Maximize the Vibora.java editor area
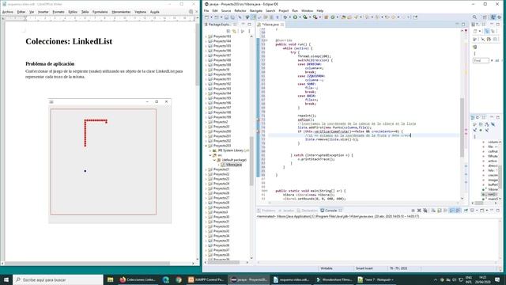This screenshot has height=285, width=506. point(463,25)
